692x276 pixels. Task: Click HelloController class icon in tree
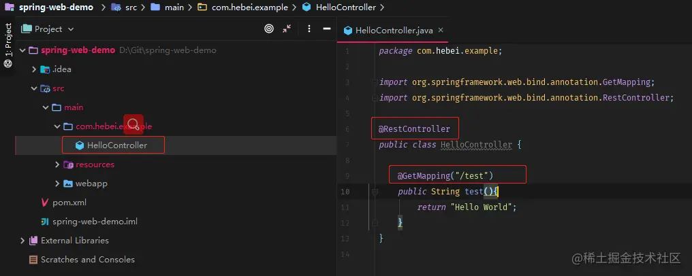80,145
